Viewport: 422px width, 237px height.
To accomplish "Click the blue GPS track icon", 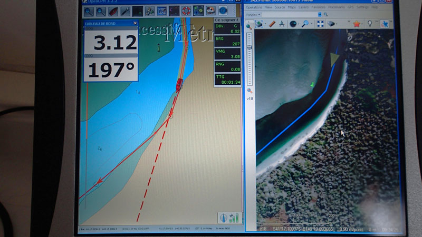I will point(385,24).
